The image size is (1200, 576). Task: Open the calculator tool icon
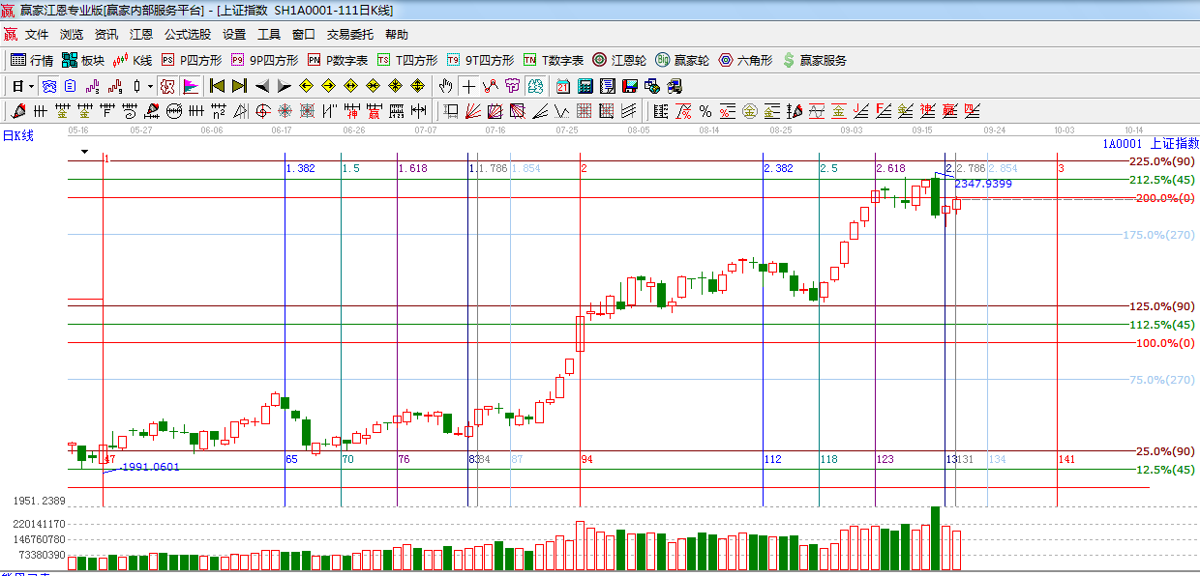(585, 86)
